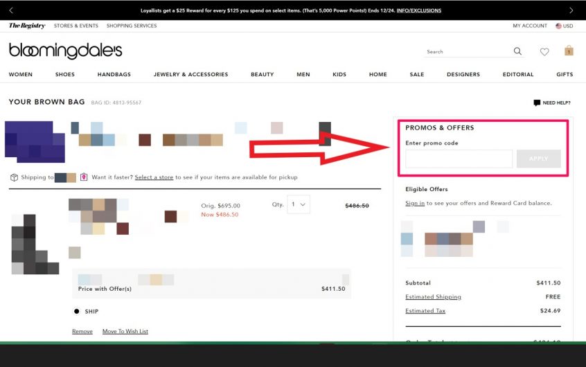
Task: Open STORES & EVENTS link
Action: 76,26
